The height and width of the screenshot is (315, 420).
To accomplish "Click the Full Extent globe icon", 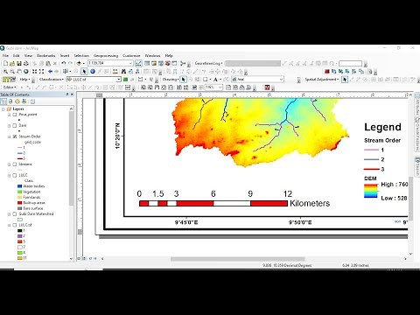I will point(26,71).
